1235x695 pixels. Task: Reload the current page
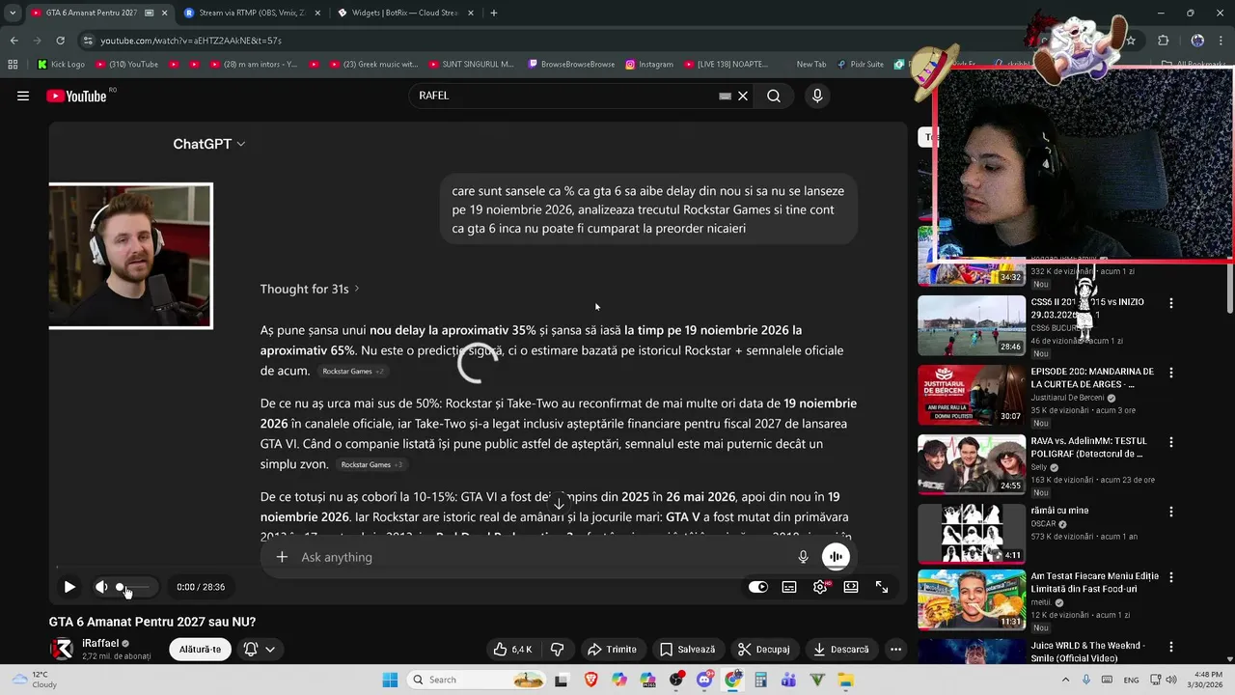(x=60, y=41)
